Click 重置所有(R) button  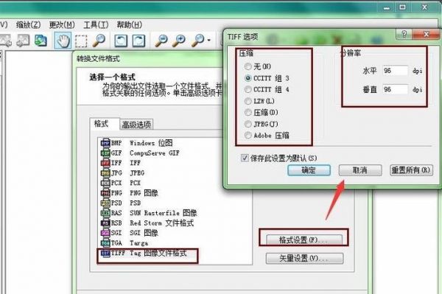tap(411, 170)
